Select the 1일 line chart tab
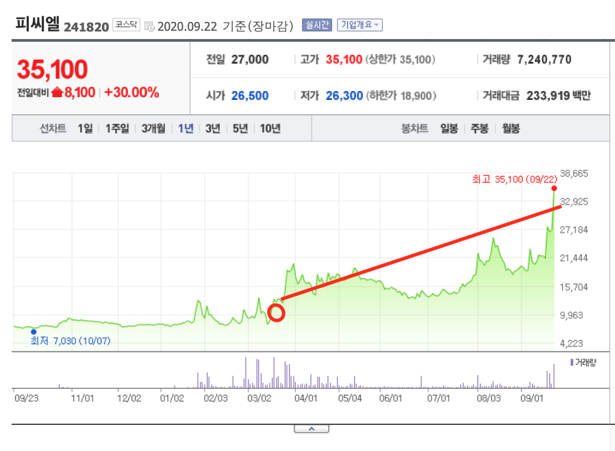The width and height of the screenshot is (615, 451). point(85,128)
